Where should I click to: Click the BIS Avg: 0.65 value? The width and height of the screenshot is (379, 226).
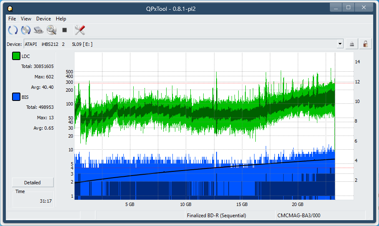[x=43, y=128]
